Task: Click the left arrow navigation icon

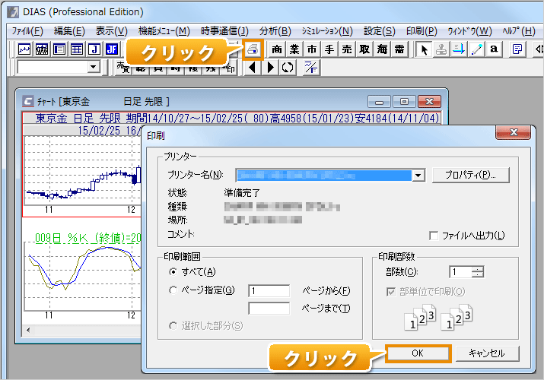Action: click(253, 68)
